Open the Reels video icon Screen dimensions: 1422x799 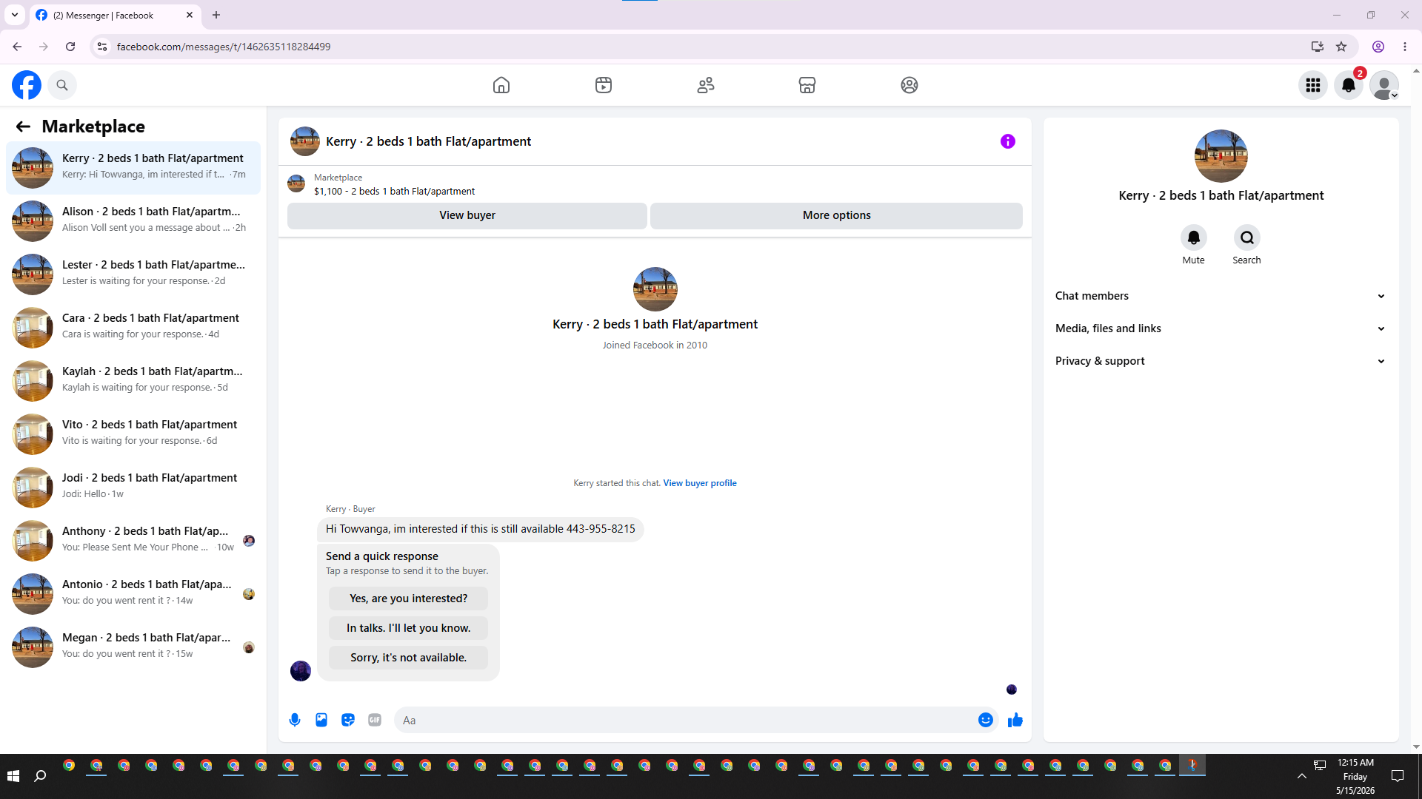pos(604,85)
